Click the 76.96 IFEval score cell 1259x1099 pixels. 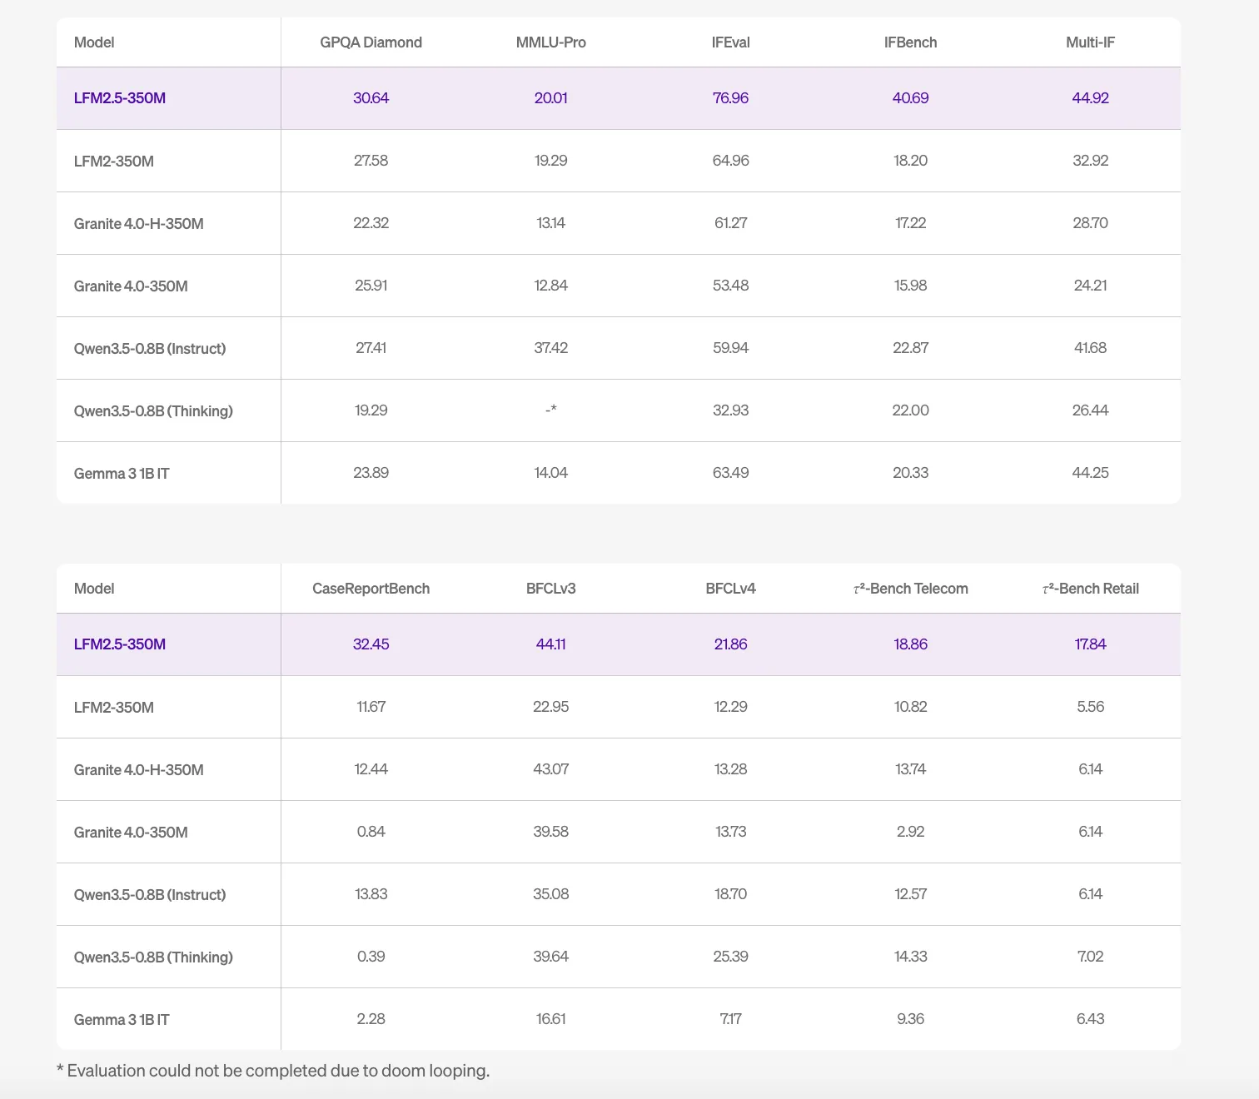coord(730,98)
